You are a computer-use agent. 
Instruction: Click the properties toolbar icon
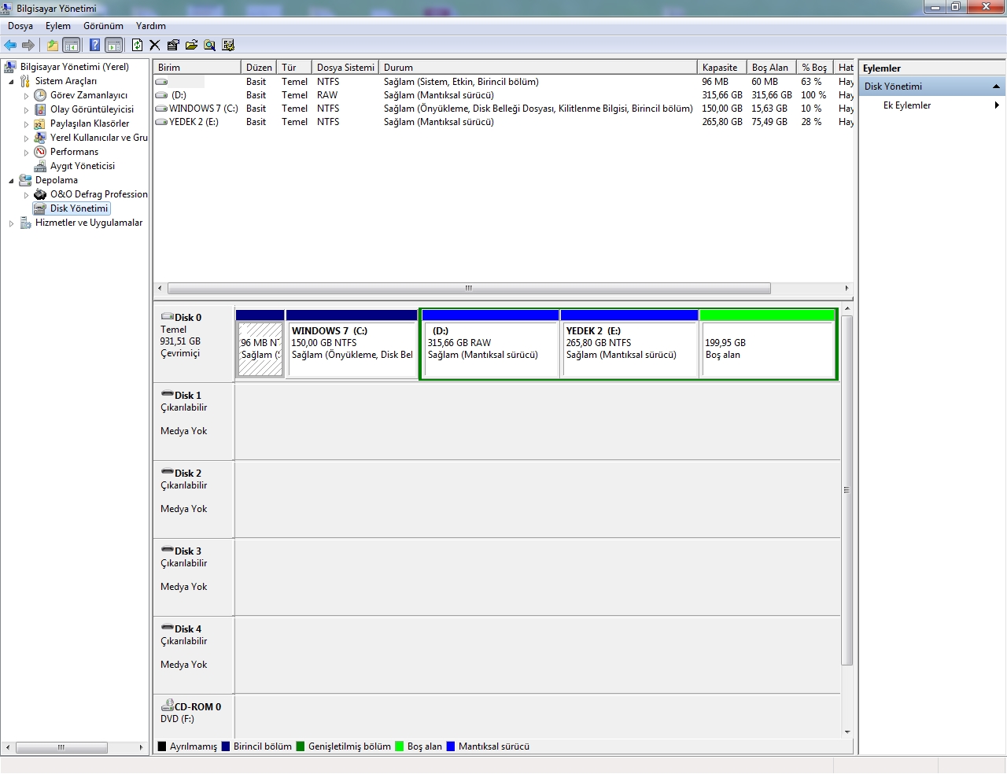pos(173,45)
